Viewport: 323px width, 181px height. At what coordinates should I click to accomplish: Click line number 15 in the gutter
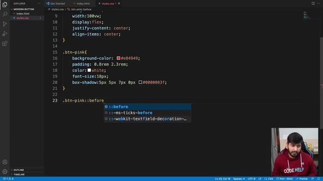pyautogui.click(x=55, y=52)
